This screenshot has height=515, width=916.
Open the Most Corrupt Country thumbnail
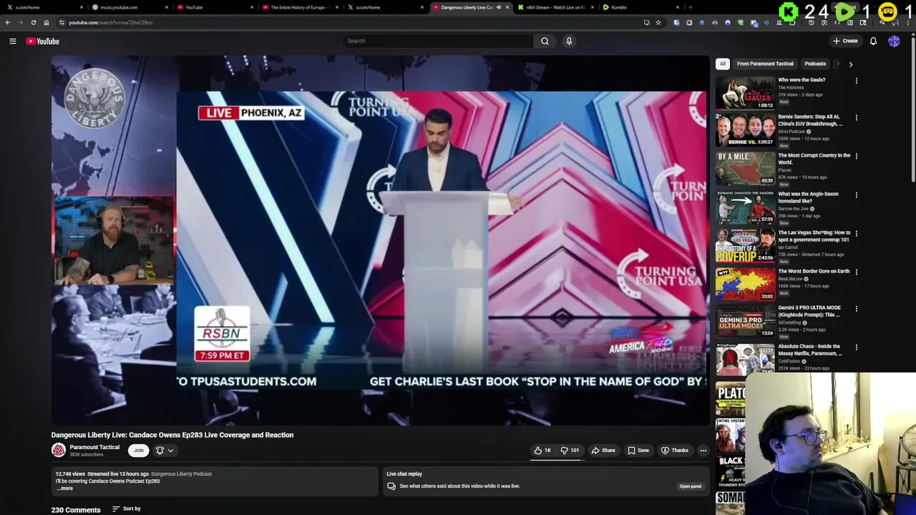746,170
